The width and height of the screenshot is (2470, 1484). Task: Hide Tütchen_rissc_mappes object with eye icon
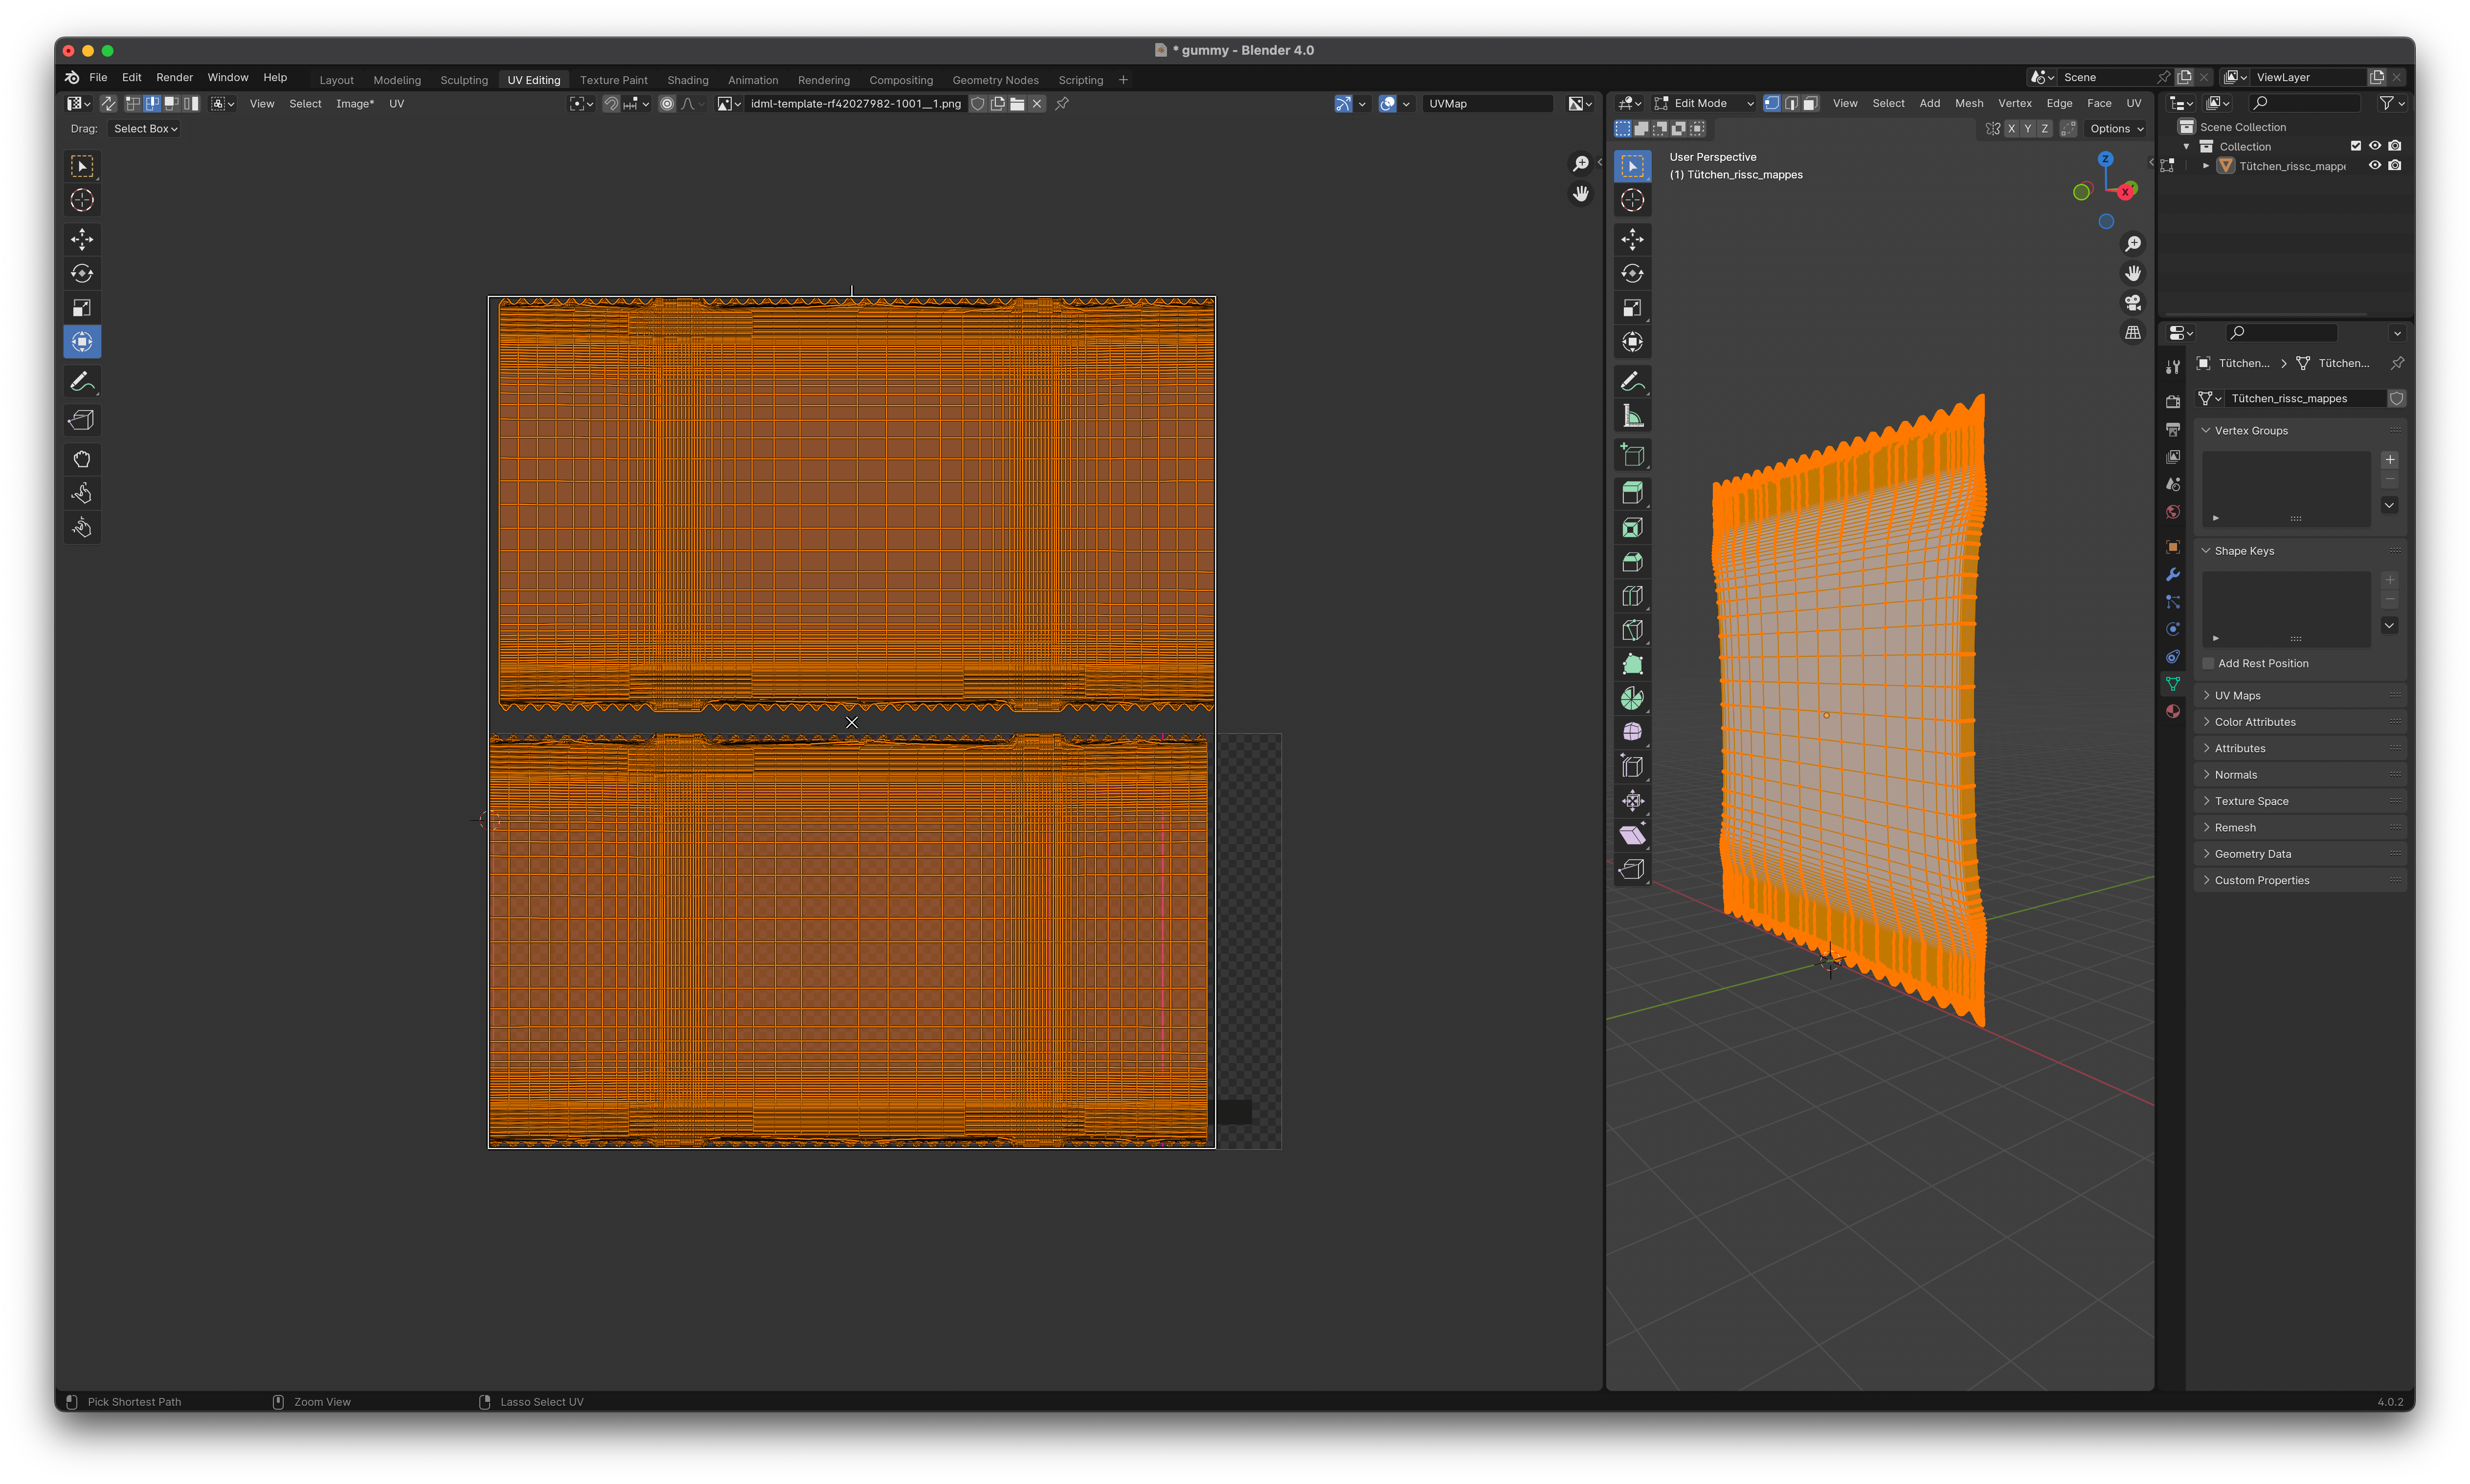tap(2374, 166)
